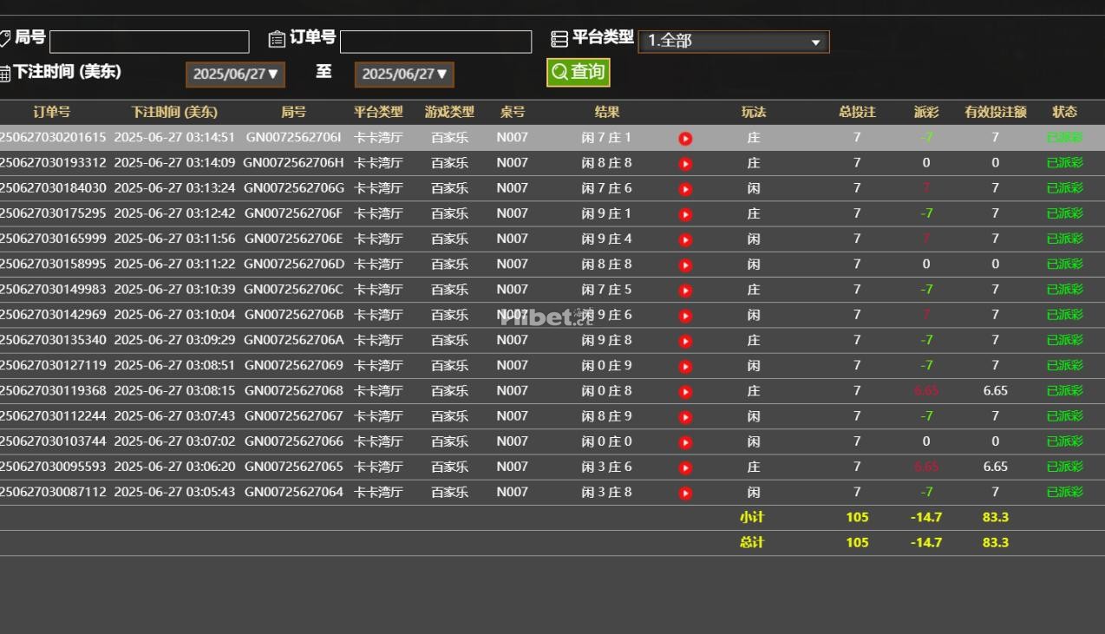Play the replay for order 250627030119368
The image size is (1105, 634).
tap(684, 390)
